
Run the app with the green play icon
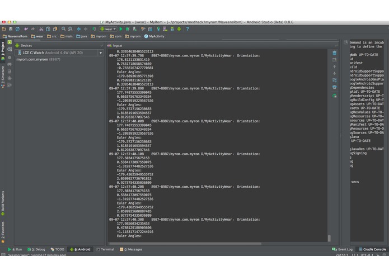click(x=121, y=29)
